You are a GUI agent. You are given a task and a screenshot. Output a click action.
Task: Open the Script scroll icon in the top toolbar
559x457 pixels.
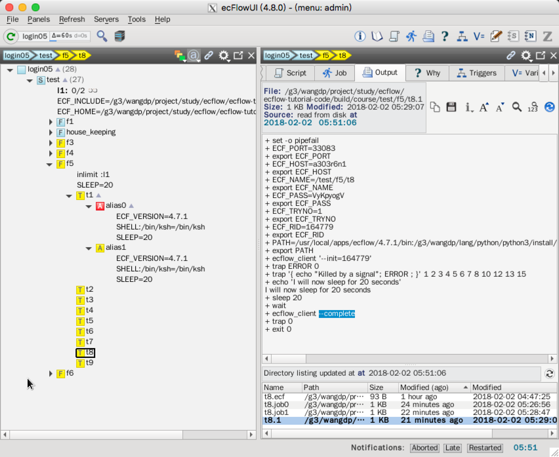click(394, 36)
